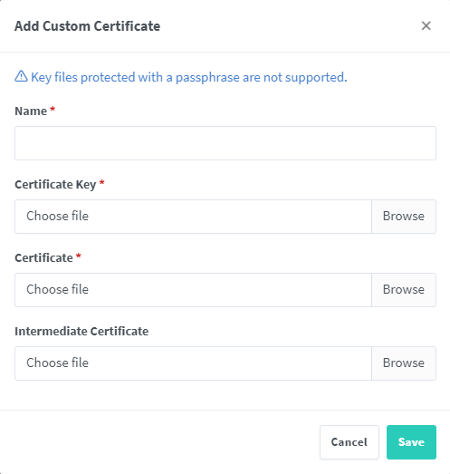Click the red asterisk beside Name

click(53, 109)
